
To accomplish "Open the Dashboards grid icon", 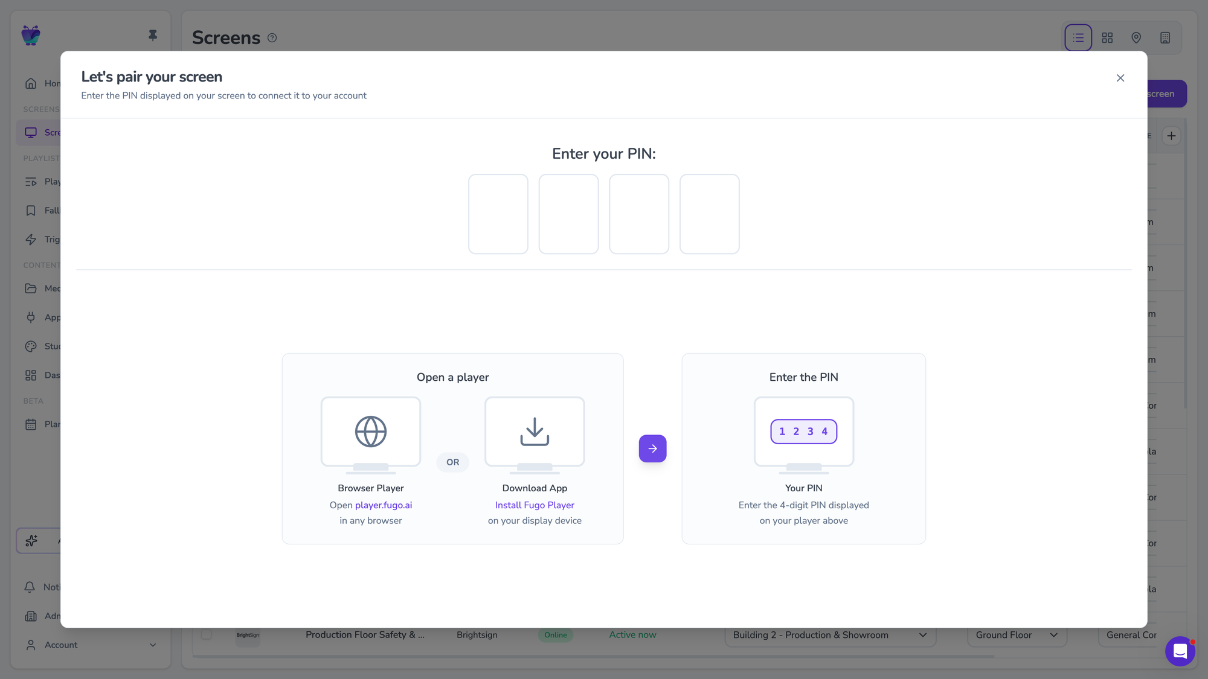I will coord(31,375).
